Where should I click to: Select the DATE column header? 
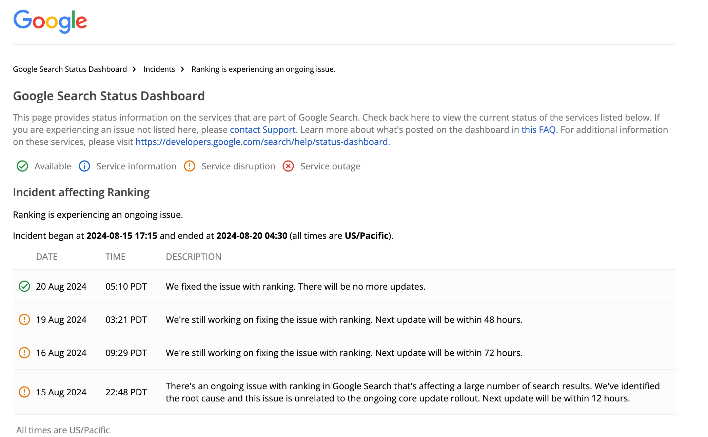pyautogui.click(x=47, y=256)
